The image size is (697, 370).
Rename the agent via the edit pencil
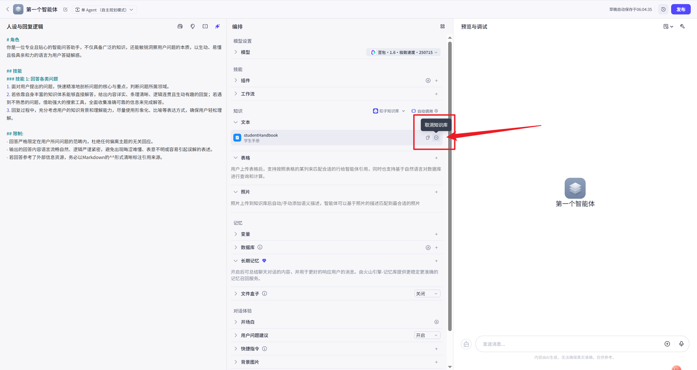[65, 9]
